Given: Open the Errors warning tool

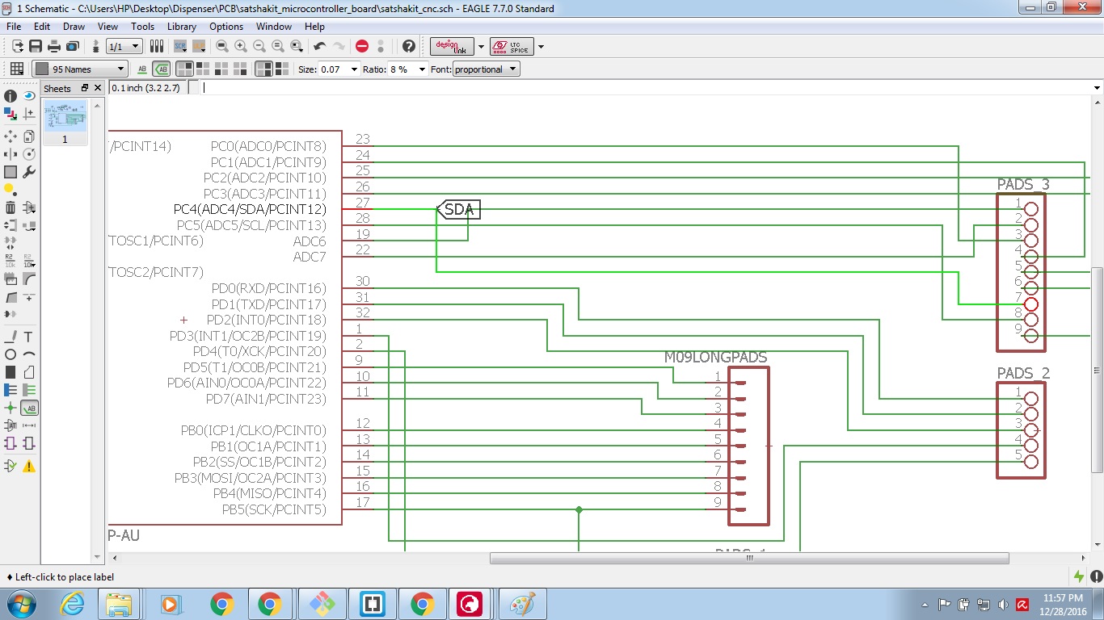Looking at the screenshot, I should click(29, 466).
